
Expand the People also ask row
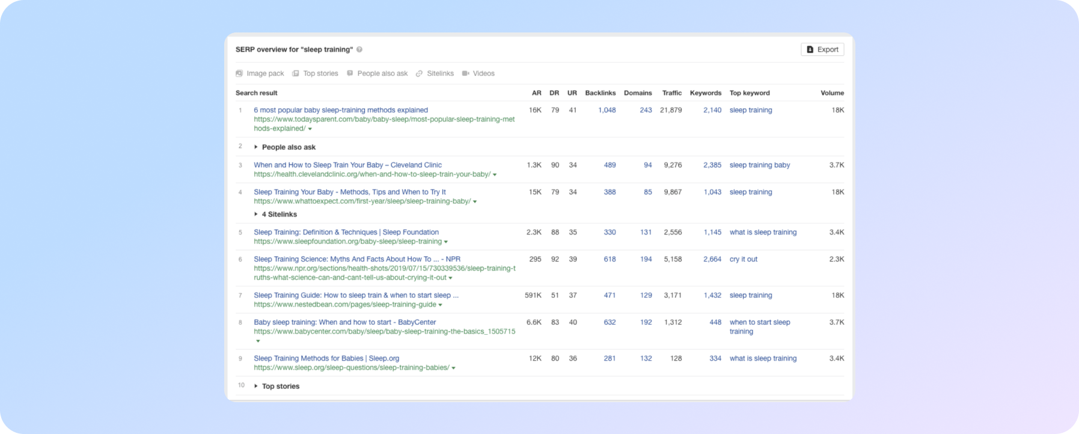pos(256,147)
